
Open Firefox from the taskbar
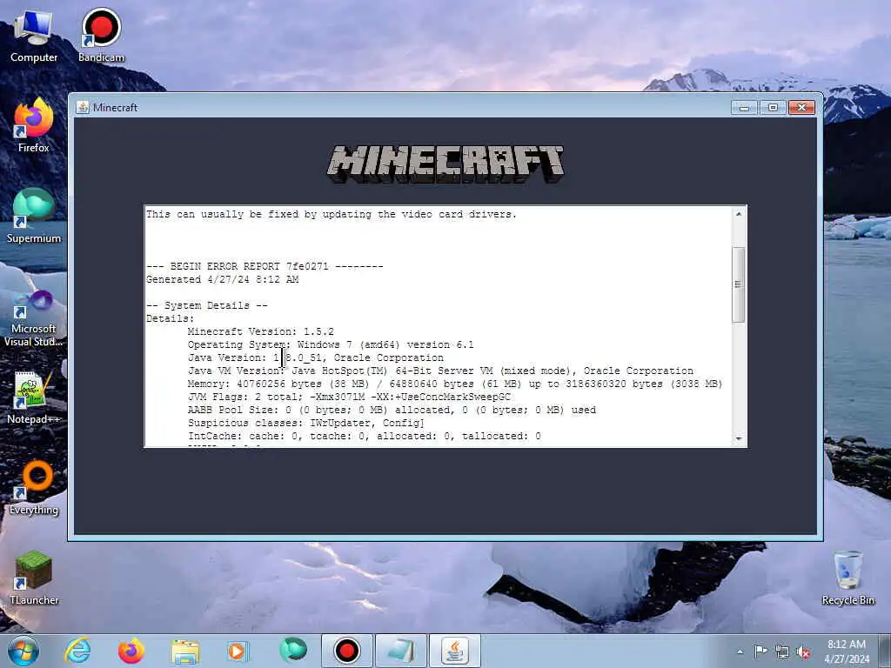(131, 651)
